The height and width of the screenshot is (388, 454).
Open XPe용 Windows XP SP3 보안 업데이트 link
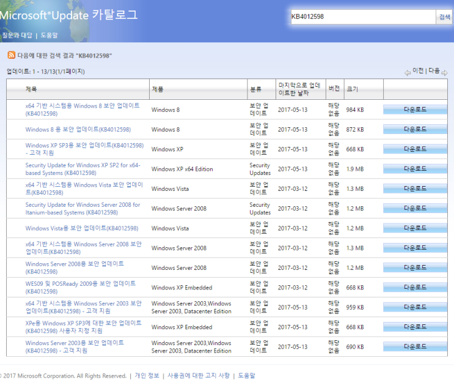tap(83, 327)
